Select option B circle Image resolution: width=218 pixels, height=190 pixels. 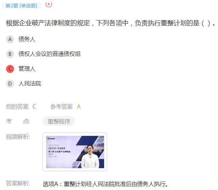click(x=10, y=54)
